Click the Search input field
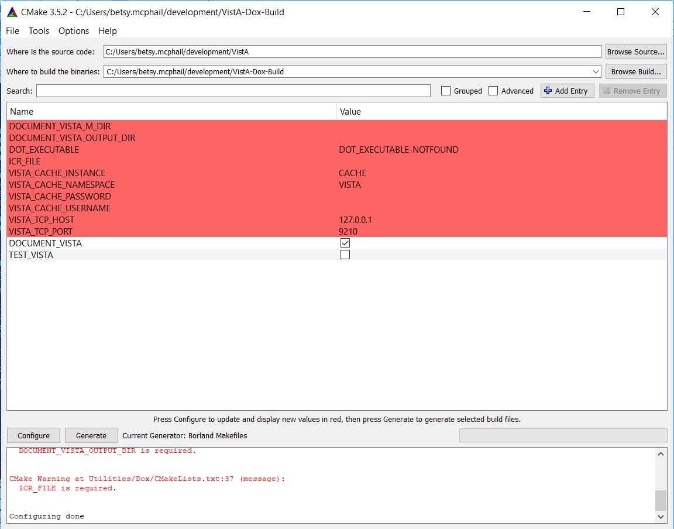Viewport: 674px width, 529px height. (233, 91)
